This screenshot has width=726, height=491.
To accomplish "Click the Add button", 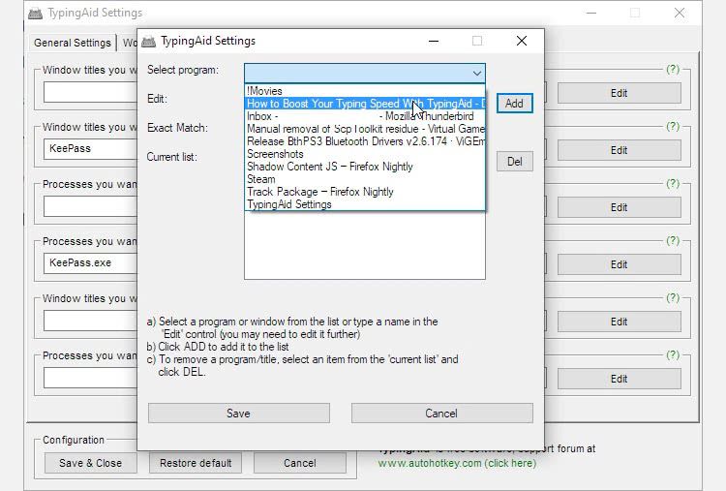I will [514, 104].
